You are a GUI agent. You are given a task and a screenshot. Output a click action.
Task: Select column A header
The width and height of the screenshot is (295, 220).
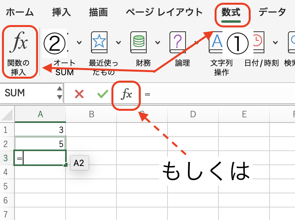40,114
